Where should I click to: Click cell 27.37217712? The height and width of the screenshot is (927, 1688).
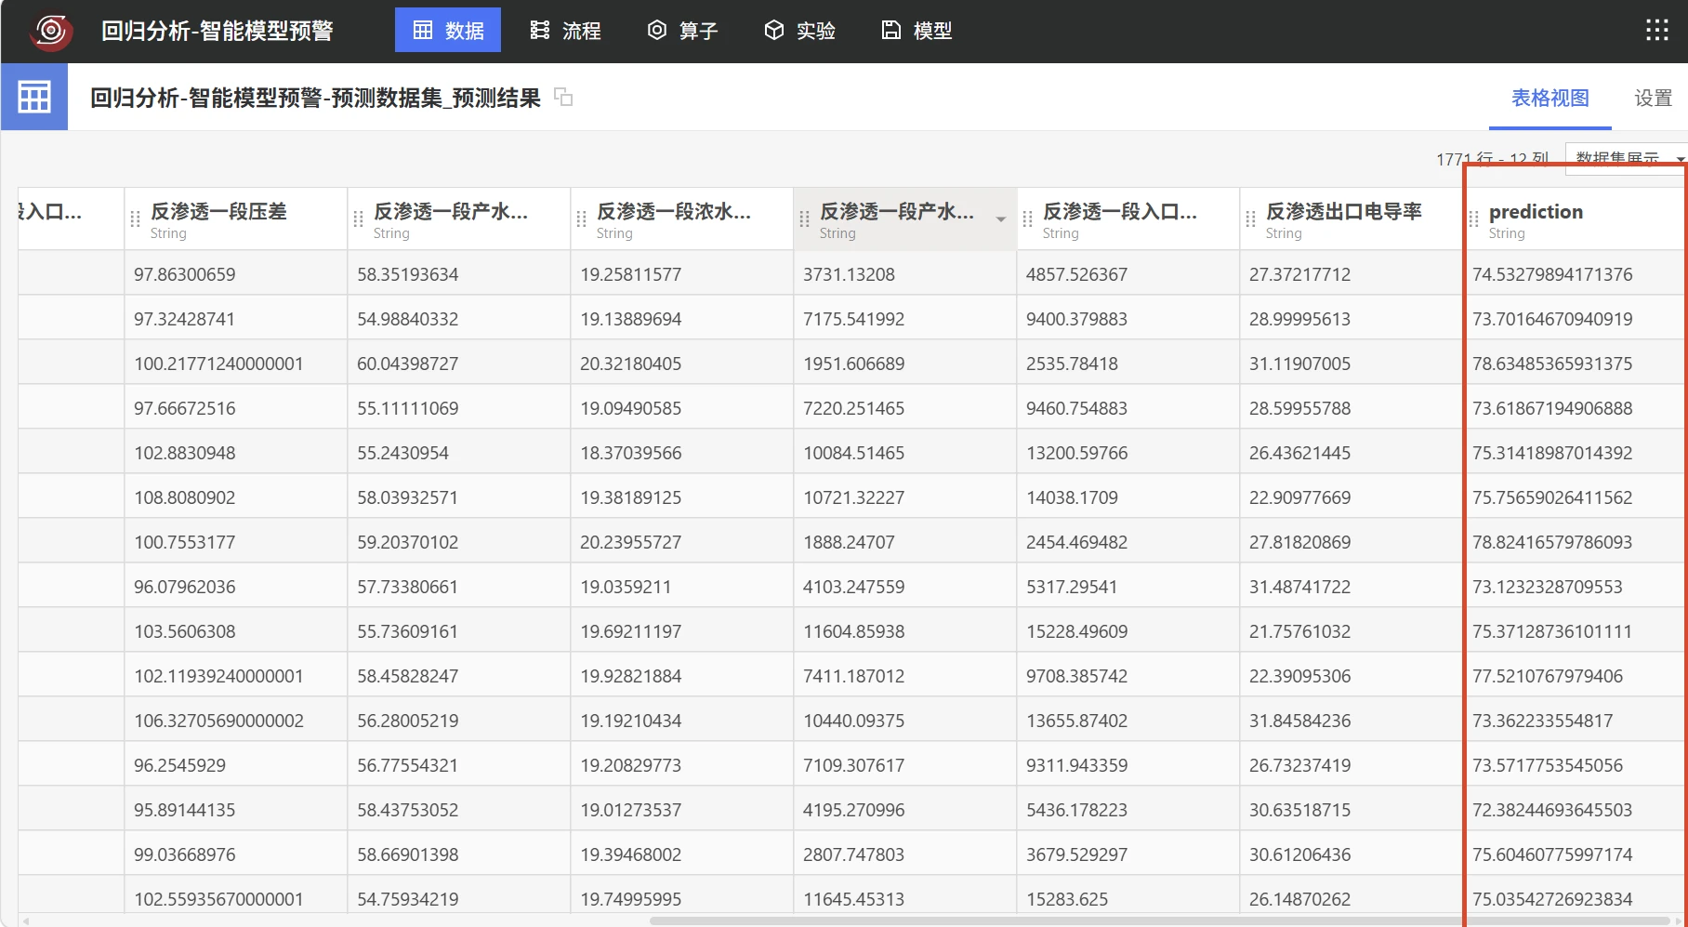point(1352,274)
